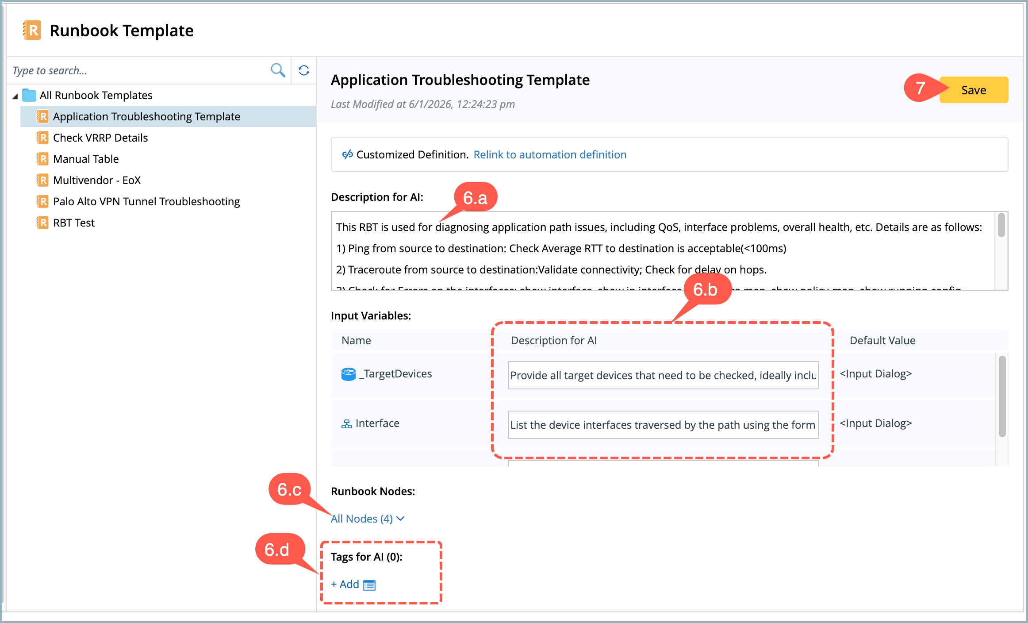1028x623 pixels.
Task: Open the RBT Test template
Action: [73, 223]
